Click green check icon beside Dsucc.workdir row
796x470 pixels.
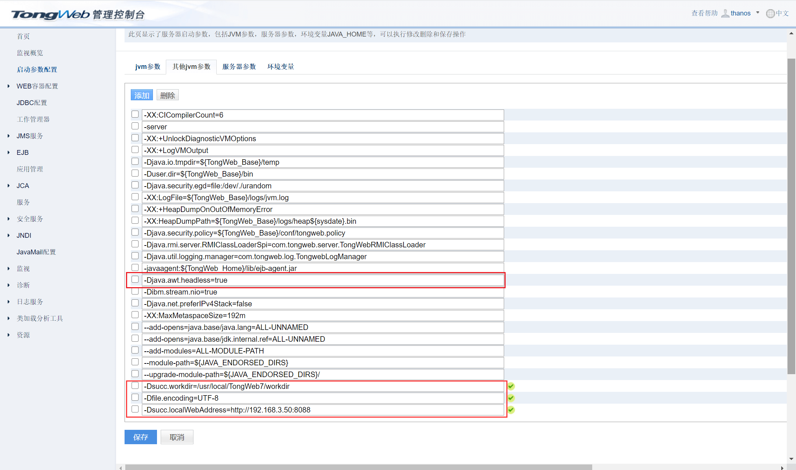pos(511,386)
